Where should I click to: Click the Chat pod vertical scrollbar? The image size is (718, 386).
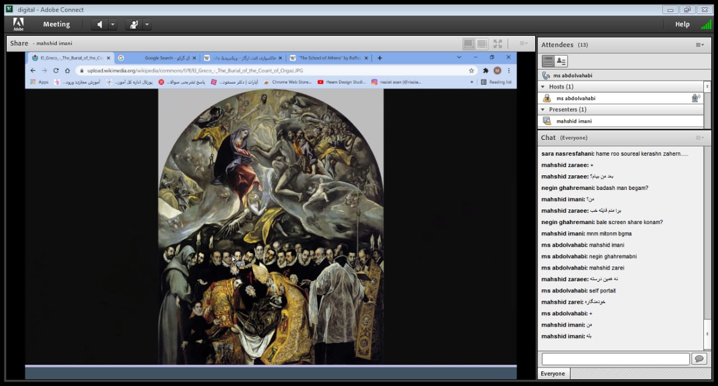click(707, 248)
